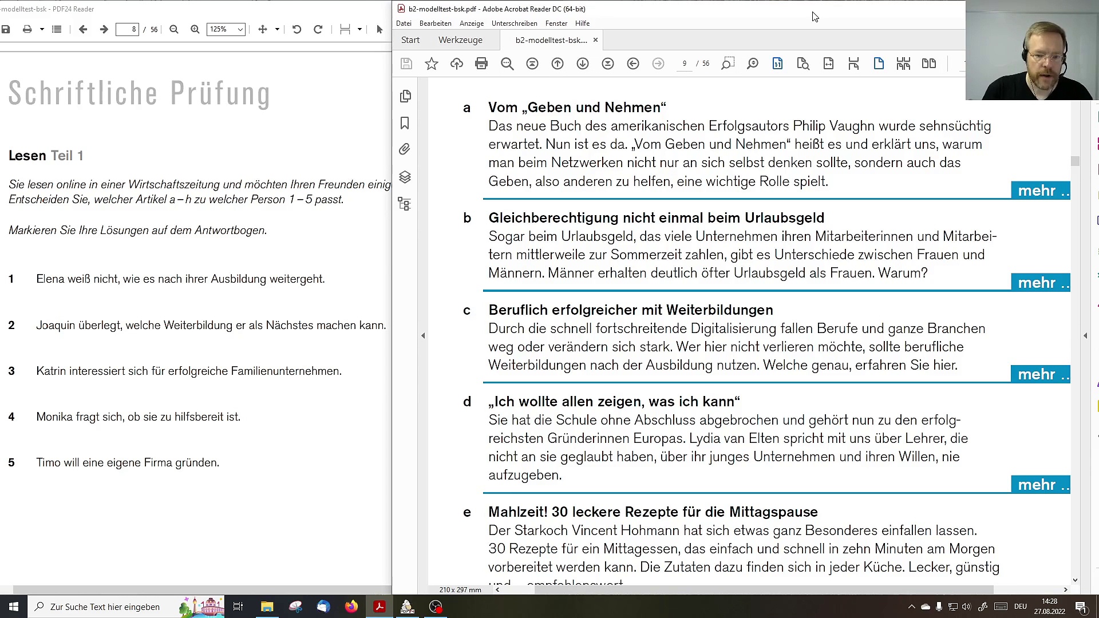The width and height of the screenshot is (1099, 618).
Task: Open Firefox from the Windows taskbar
Action: coord(351,607)
